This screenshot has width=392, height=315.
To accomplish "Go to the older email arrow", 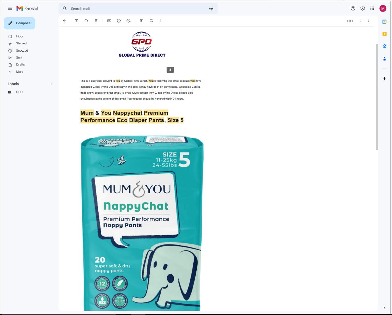I will 369,21.
